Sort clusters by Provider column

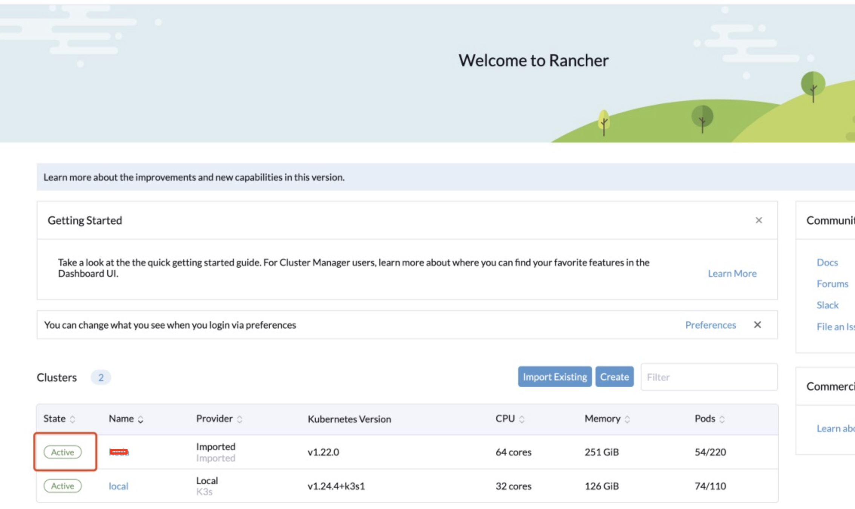(219, 419)
